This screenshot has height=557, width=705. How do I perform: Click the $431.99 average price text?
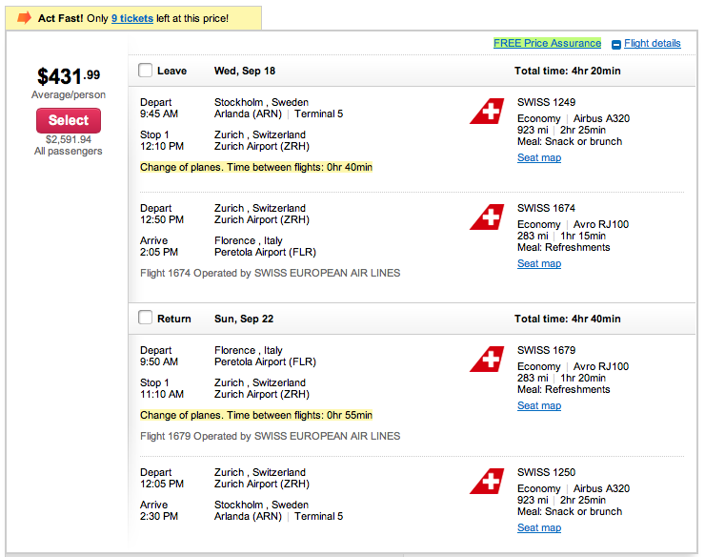[68, 75]
